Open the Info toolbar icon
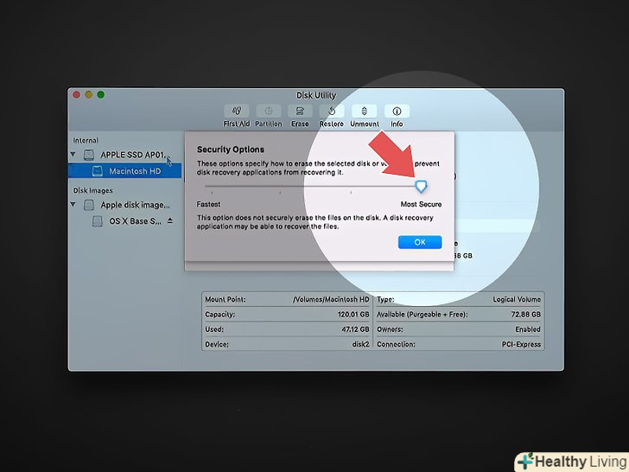This screenshot has width=629, height=472. click(x=397, y=111)
